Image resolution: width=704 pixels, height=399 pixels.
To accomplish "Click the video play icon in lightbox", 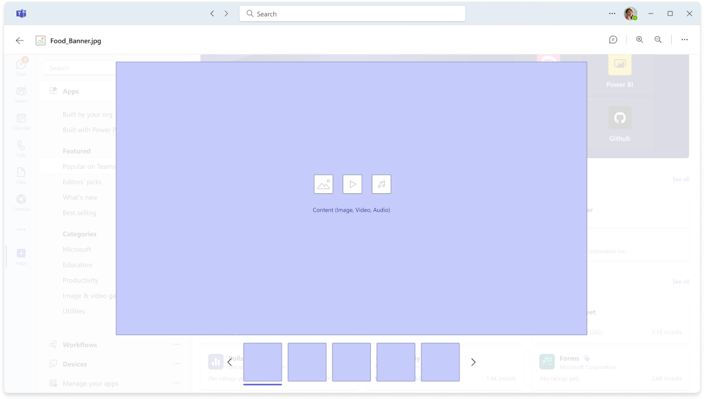I will tap(353, 184).
